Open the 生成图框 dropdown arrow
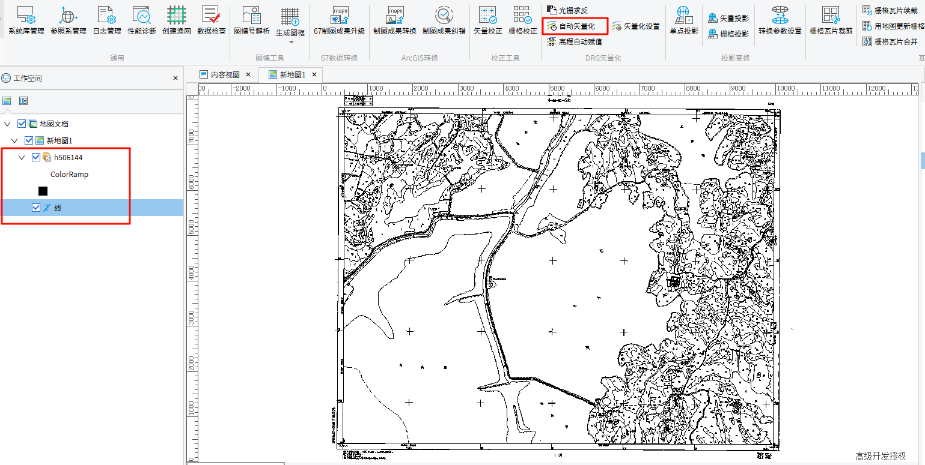Screen dimensions: 925x465 (x=292, y=42)
